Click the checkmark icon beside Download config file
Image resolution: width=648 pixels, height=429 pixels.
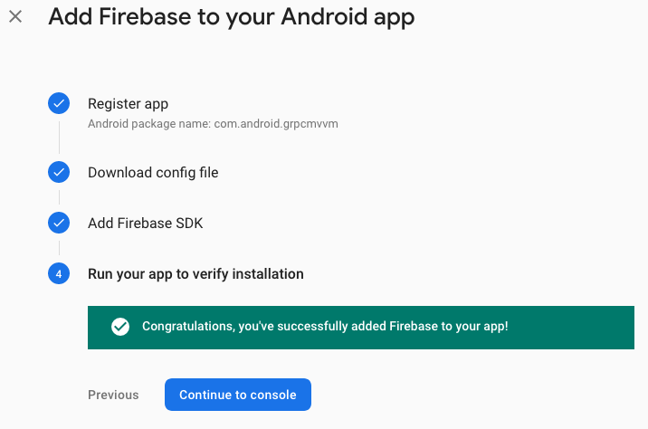click(x=59, y=172)
